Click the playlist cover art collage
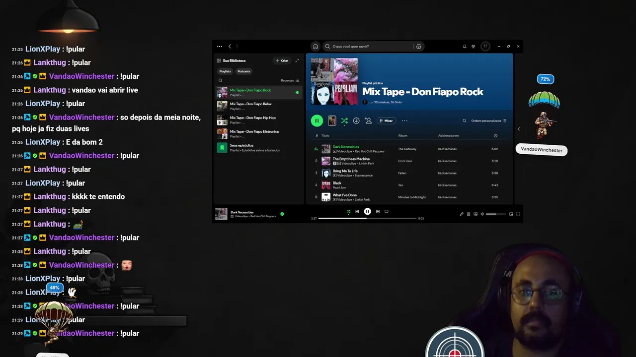 pos(334,81)
